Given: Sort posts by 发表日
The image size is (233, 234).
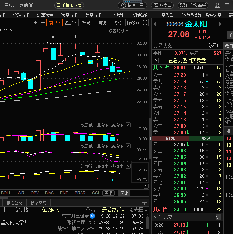Looking at the screenshot, I should (x=138, y=210).
